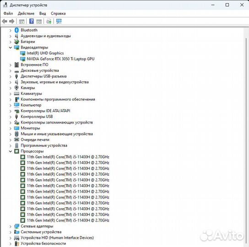Screen dimensions: 249x247
Task: Open the Справка menu
Action: coord(58,13)
